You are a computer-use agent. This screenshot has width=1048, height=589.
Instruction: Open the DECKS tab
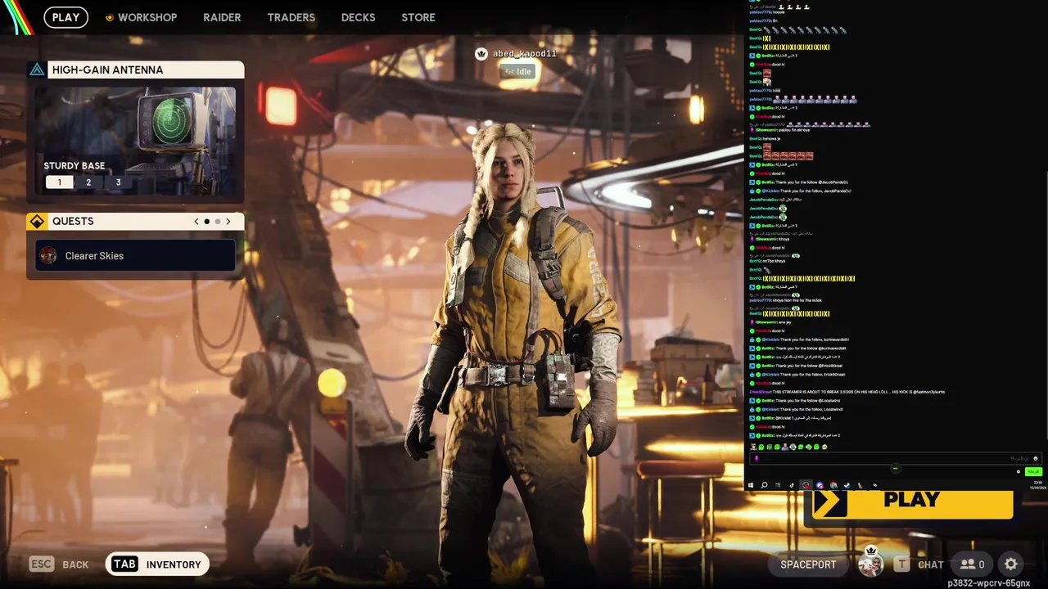[358, 17]
